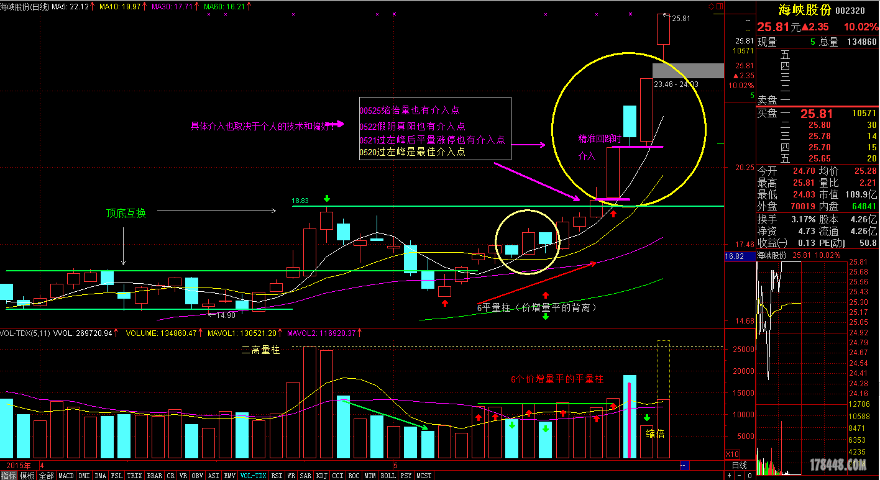Viewport: 880px width, 480px height.
Task: Select the PSY indicator tab
Action: 406,476
